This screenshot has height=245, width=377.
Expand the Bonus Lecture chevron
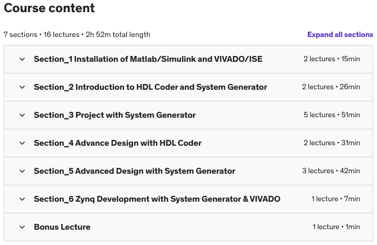click(22, 227)
